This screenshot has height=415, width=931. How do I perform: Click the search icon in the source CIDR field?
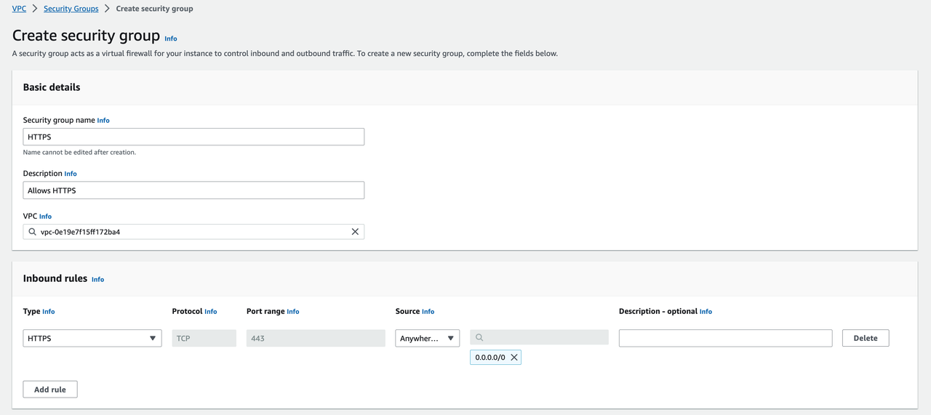479,338
